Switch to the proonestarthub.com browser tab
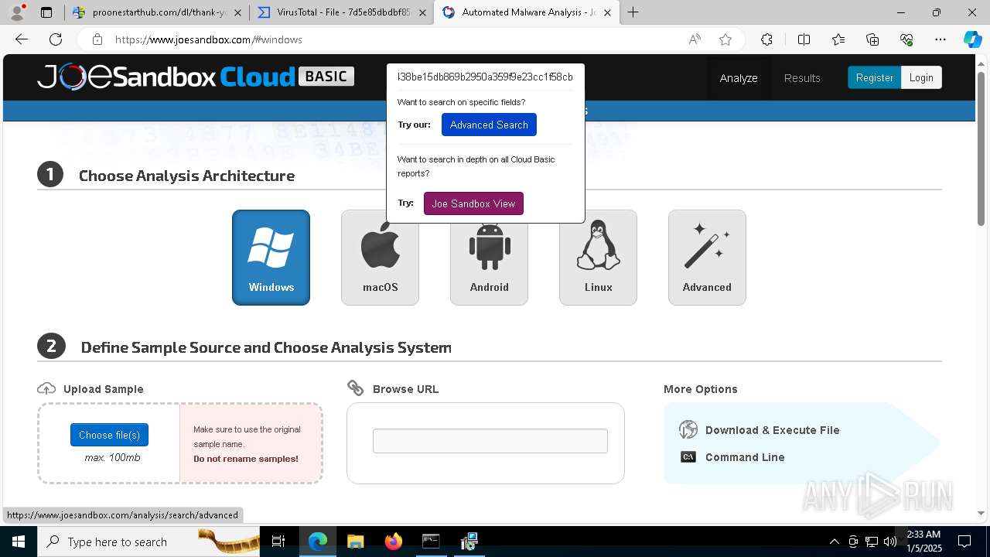Screen dimensions: 990x557 pos(158,12)
